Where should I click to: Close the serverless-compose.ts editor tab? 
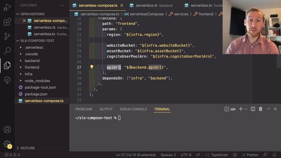point(122,6)
